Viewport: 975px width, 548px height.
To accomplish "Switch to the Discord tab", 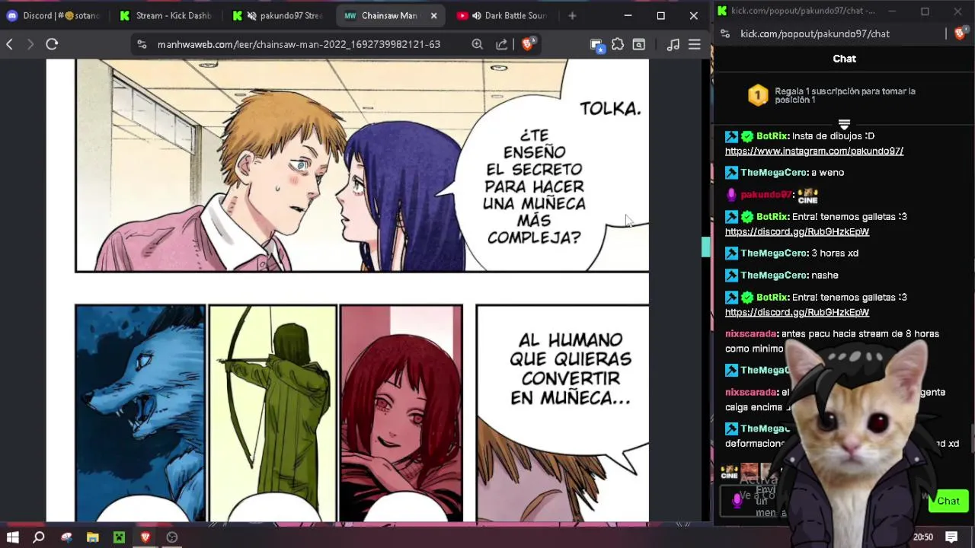I will tap(53, 15).
